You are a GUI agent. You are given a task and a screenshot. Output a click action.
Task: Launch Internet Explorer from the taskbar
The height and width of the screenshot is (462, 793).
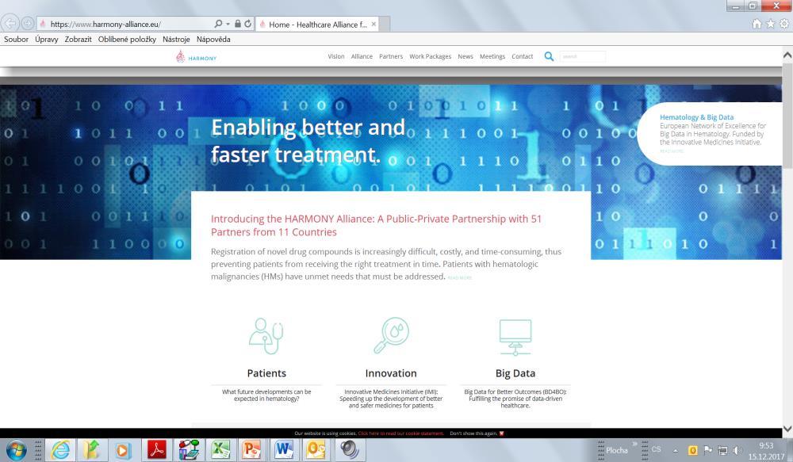(x=60, y=450)
